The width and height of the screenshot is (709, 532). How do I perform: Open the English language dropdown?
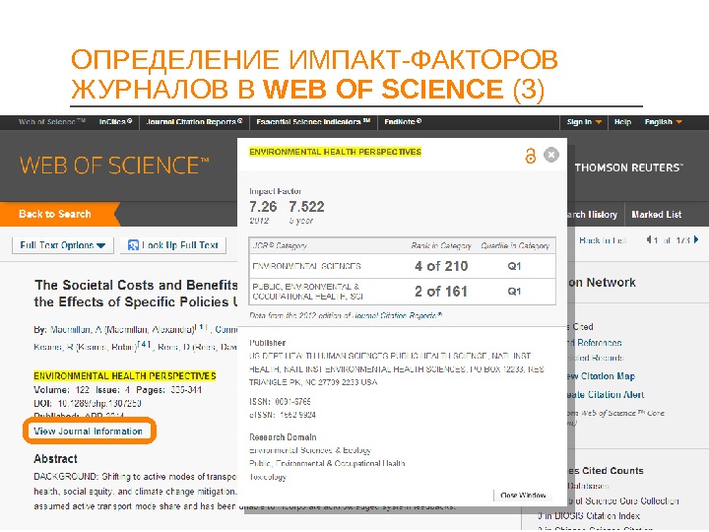click(x=663, y=122)
